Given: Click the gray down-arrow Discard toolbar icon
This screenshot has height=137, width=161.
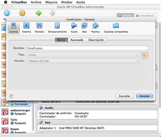Looking at the screenshot, I should [52, 13].
